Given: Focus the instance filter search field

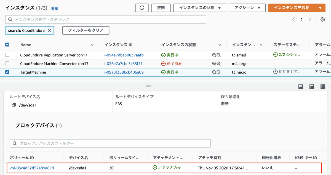Looking at the screenshot, I should pyautogui.click(x=106, y=19).
